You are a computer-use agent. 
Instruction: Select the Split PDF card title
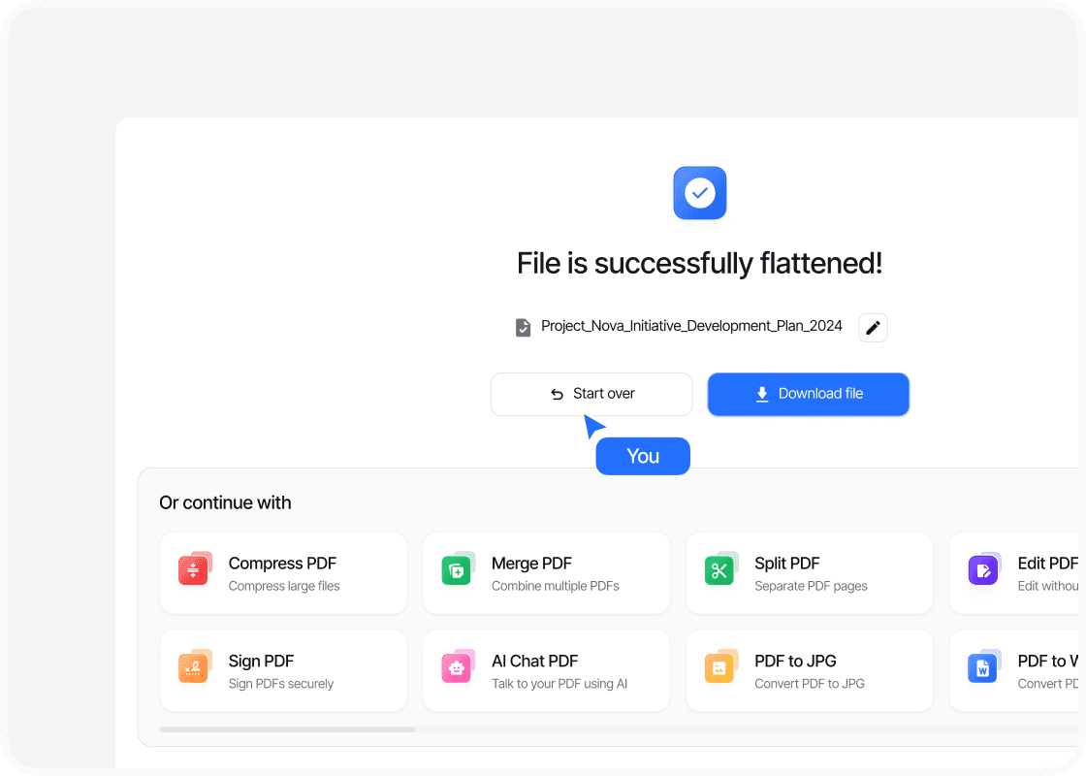tap(787, 564)
